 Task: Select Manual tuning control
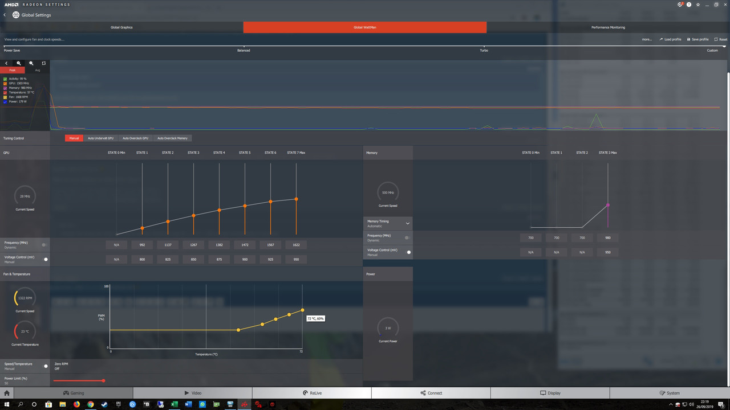74,138
